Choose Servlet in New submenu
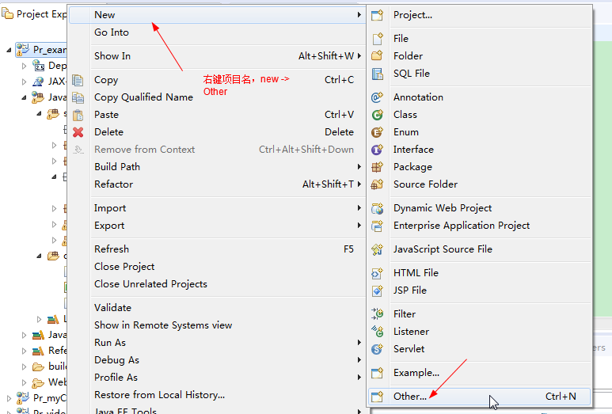 [479, 349]
